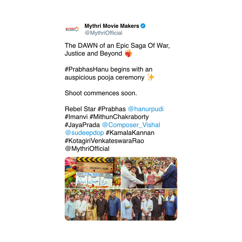Screen dimensions: 242x242
Task: Click the sparkles emoji after ceremony
Action: click(x=151, y=77)
